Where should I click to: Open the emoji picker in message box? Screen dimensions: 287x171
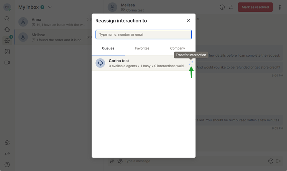[x=270, y=161]
